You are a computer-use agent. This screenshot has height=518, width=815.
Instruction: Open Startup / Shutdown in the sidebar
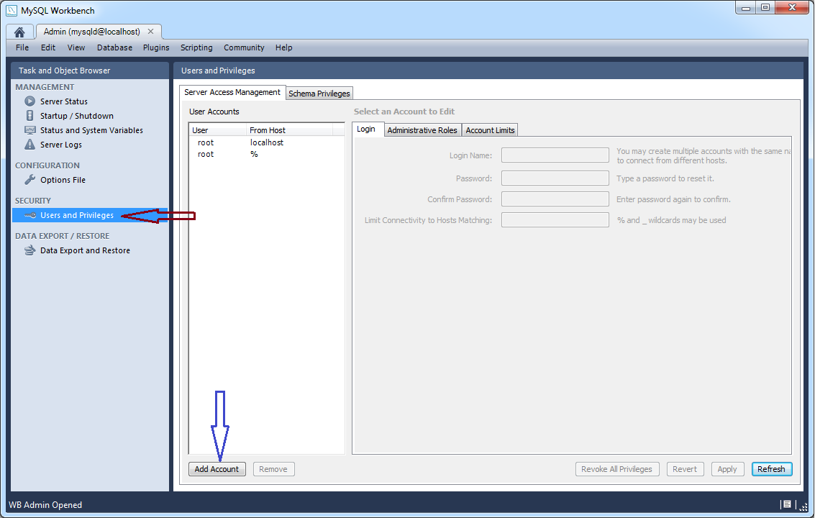[77, 116]
